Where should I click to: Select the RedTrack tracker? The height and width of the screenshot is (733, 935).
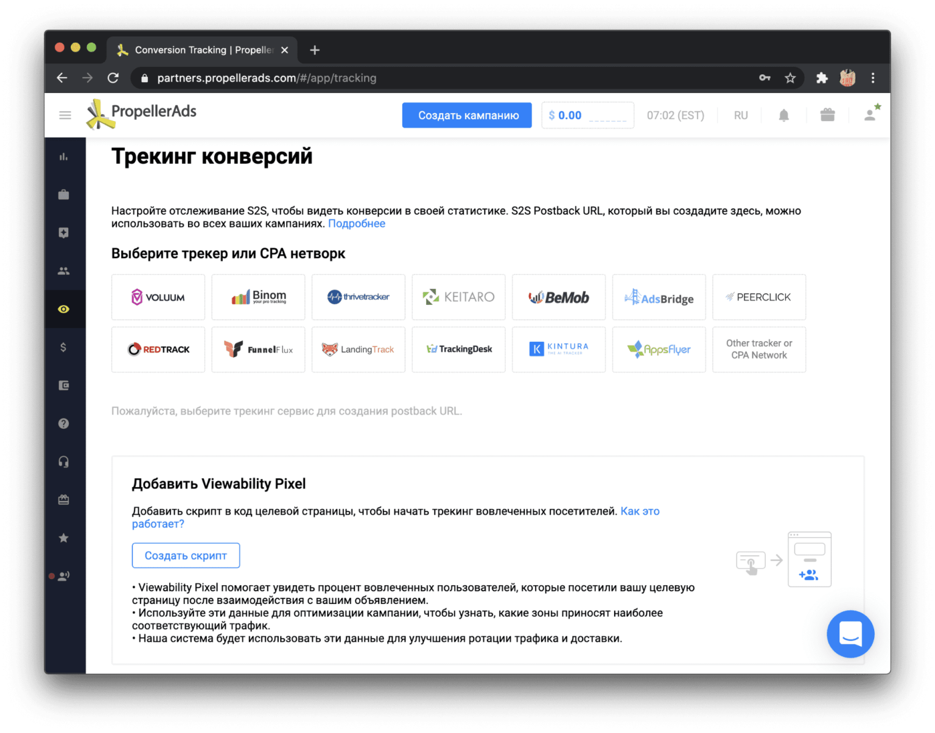(x=158, y=349)
